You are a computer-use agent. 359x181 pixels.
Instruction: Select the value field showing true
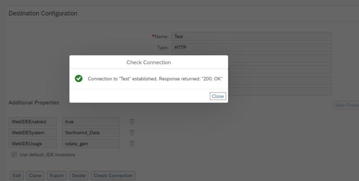91,122
